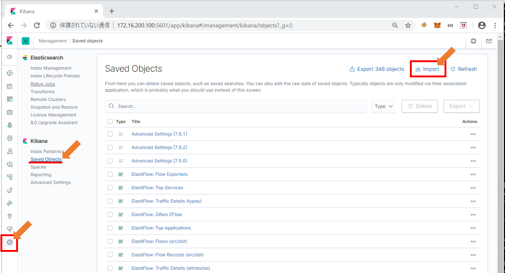
Task: Check the ElastiFlow: Top Services row
Action: coord(110,187)
